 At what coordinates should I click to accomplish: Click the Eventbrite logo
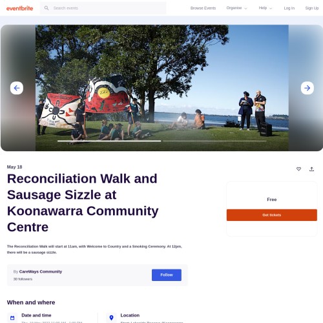click(19, 8)
